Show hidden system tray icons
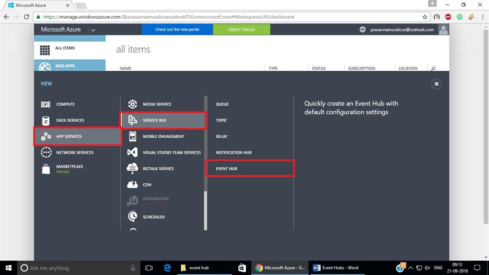Screen dimensions: 489x275 click(410, 268)
